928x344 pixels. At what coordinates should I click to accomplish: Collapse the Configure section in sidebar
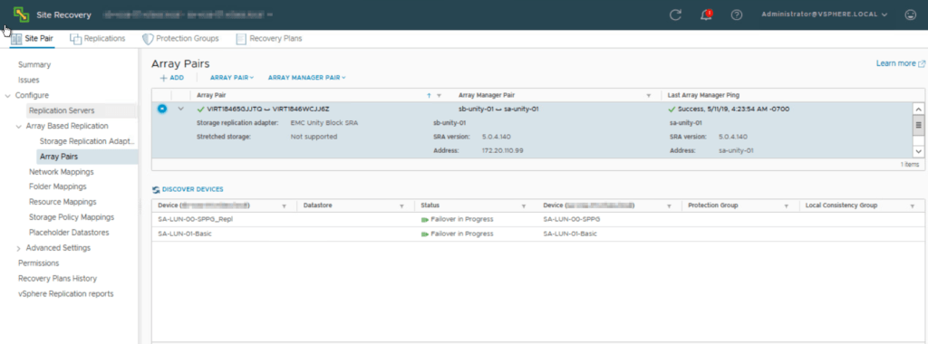[7, 96]
